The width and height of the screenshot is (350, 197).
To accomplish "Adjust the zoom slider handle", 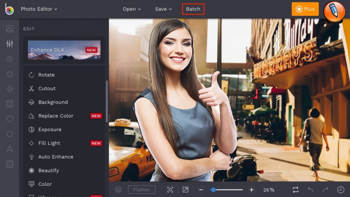I will [x=213, y=190].
